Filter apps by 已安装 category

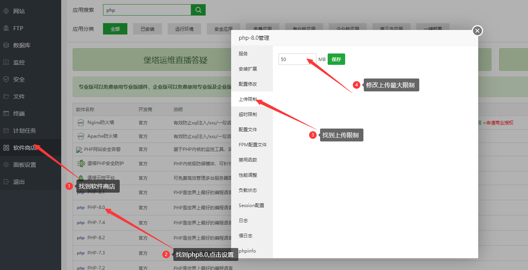[147, 29]
